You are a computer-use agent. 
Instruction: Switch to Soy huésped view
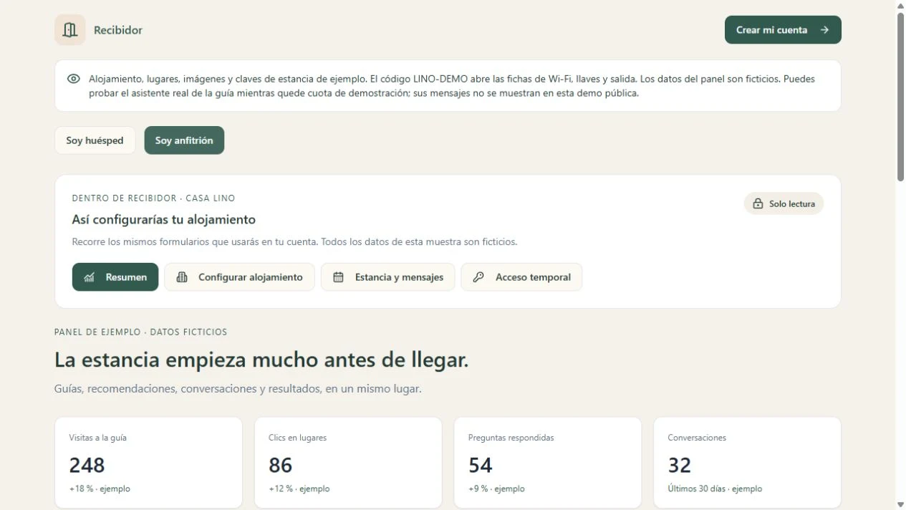point(95,140)
